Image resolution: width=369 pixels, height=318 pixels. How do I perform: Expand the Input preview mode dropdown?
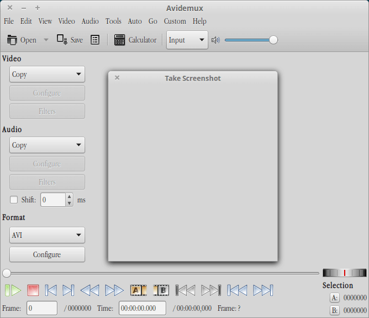[x=187, y=40]
